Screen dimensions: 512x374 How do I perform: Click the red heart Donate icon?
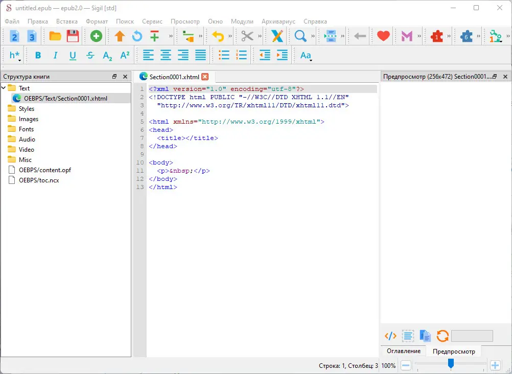(x=383, y=36)
